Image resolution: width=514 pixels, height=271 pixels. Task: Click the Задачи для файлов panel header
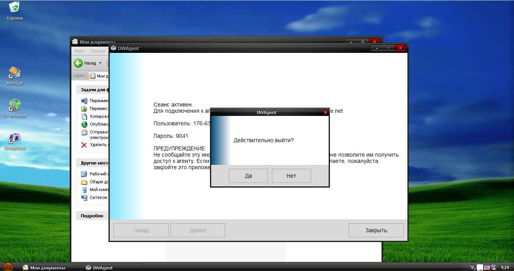pyautogui.click(x=92, y=90)
